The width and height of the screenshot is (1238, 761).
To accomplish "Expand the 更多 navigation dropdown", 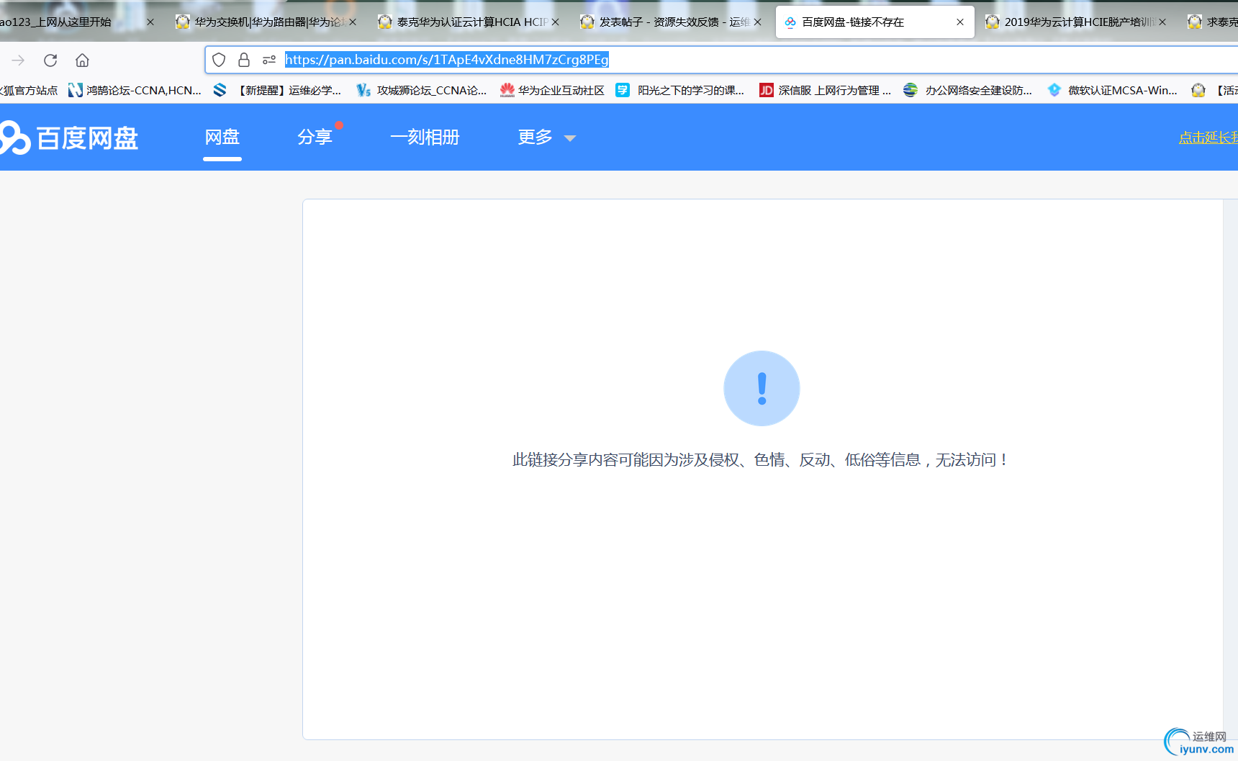I will click(x=546, y=138).
